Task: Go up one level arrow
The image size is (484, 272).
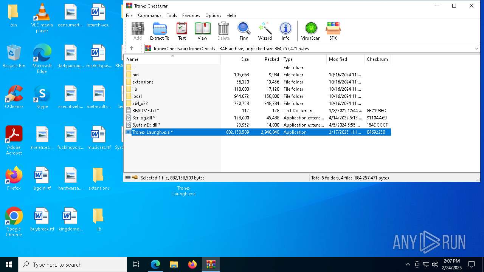Action: [x=132, y=48]
